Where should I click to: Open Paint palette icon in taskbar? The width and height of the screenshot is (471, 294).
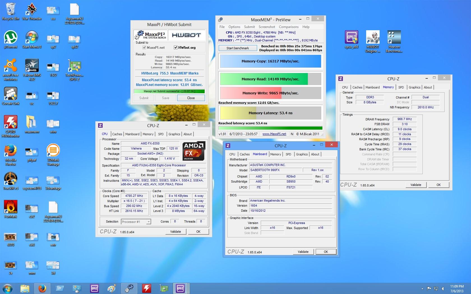click(x=112, y=288)
